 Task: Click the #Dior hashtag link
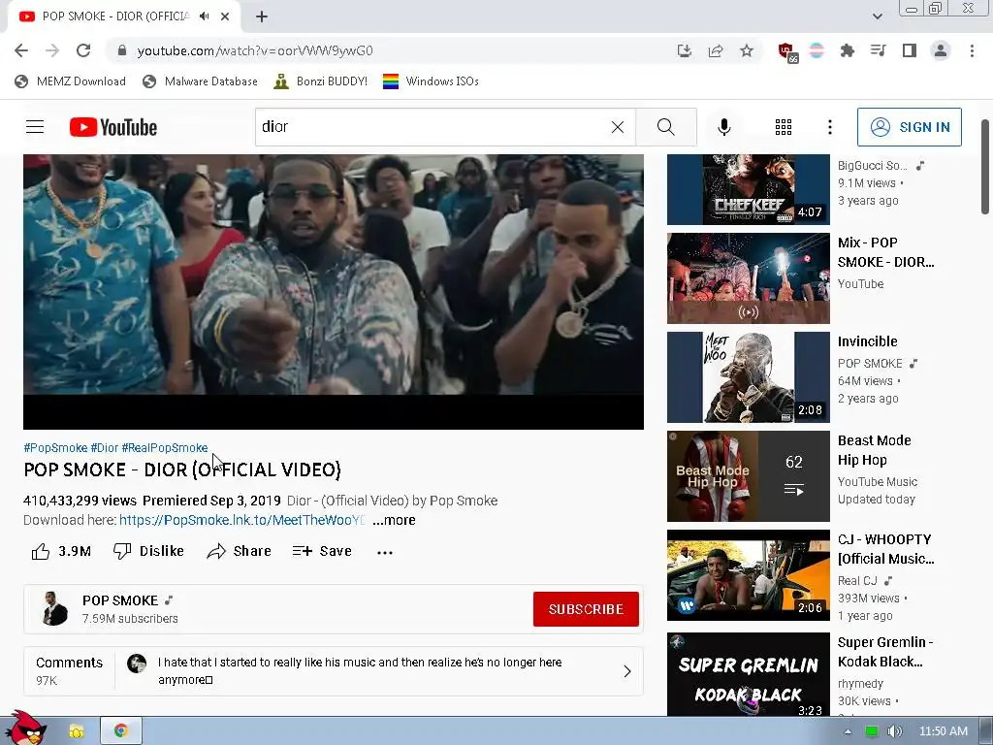pos(105,448)
